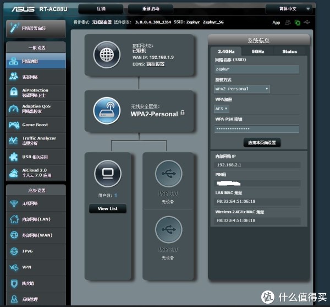Open the firmware version 3.0.0.4.380_1354 link
The image size is (330, 307).
[153, 22]
